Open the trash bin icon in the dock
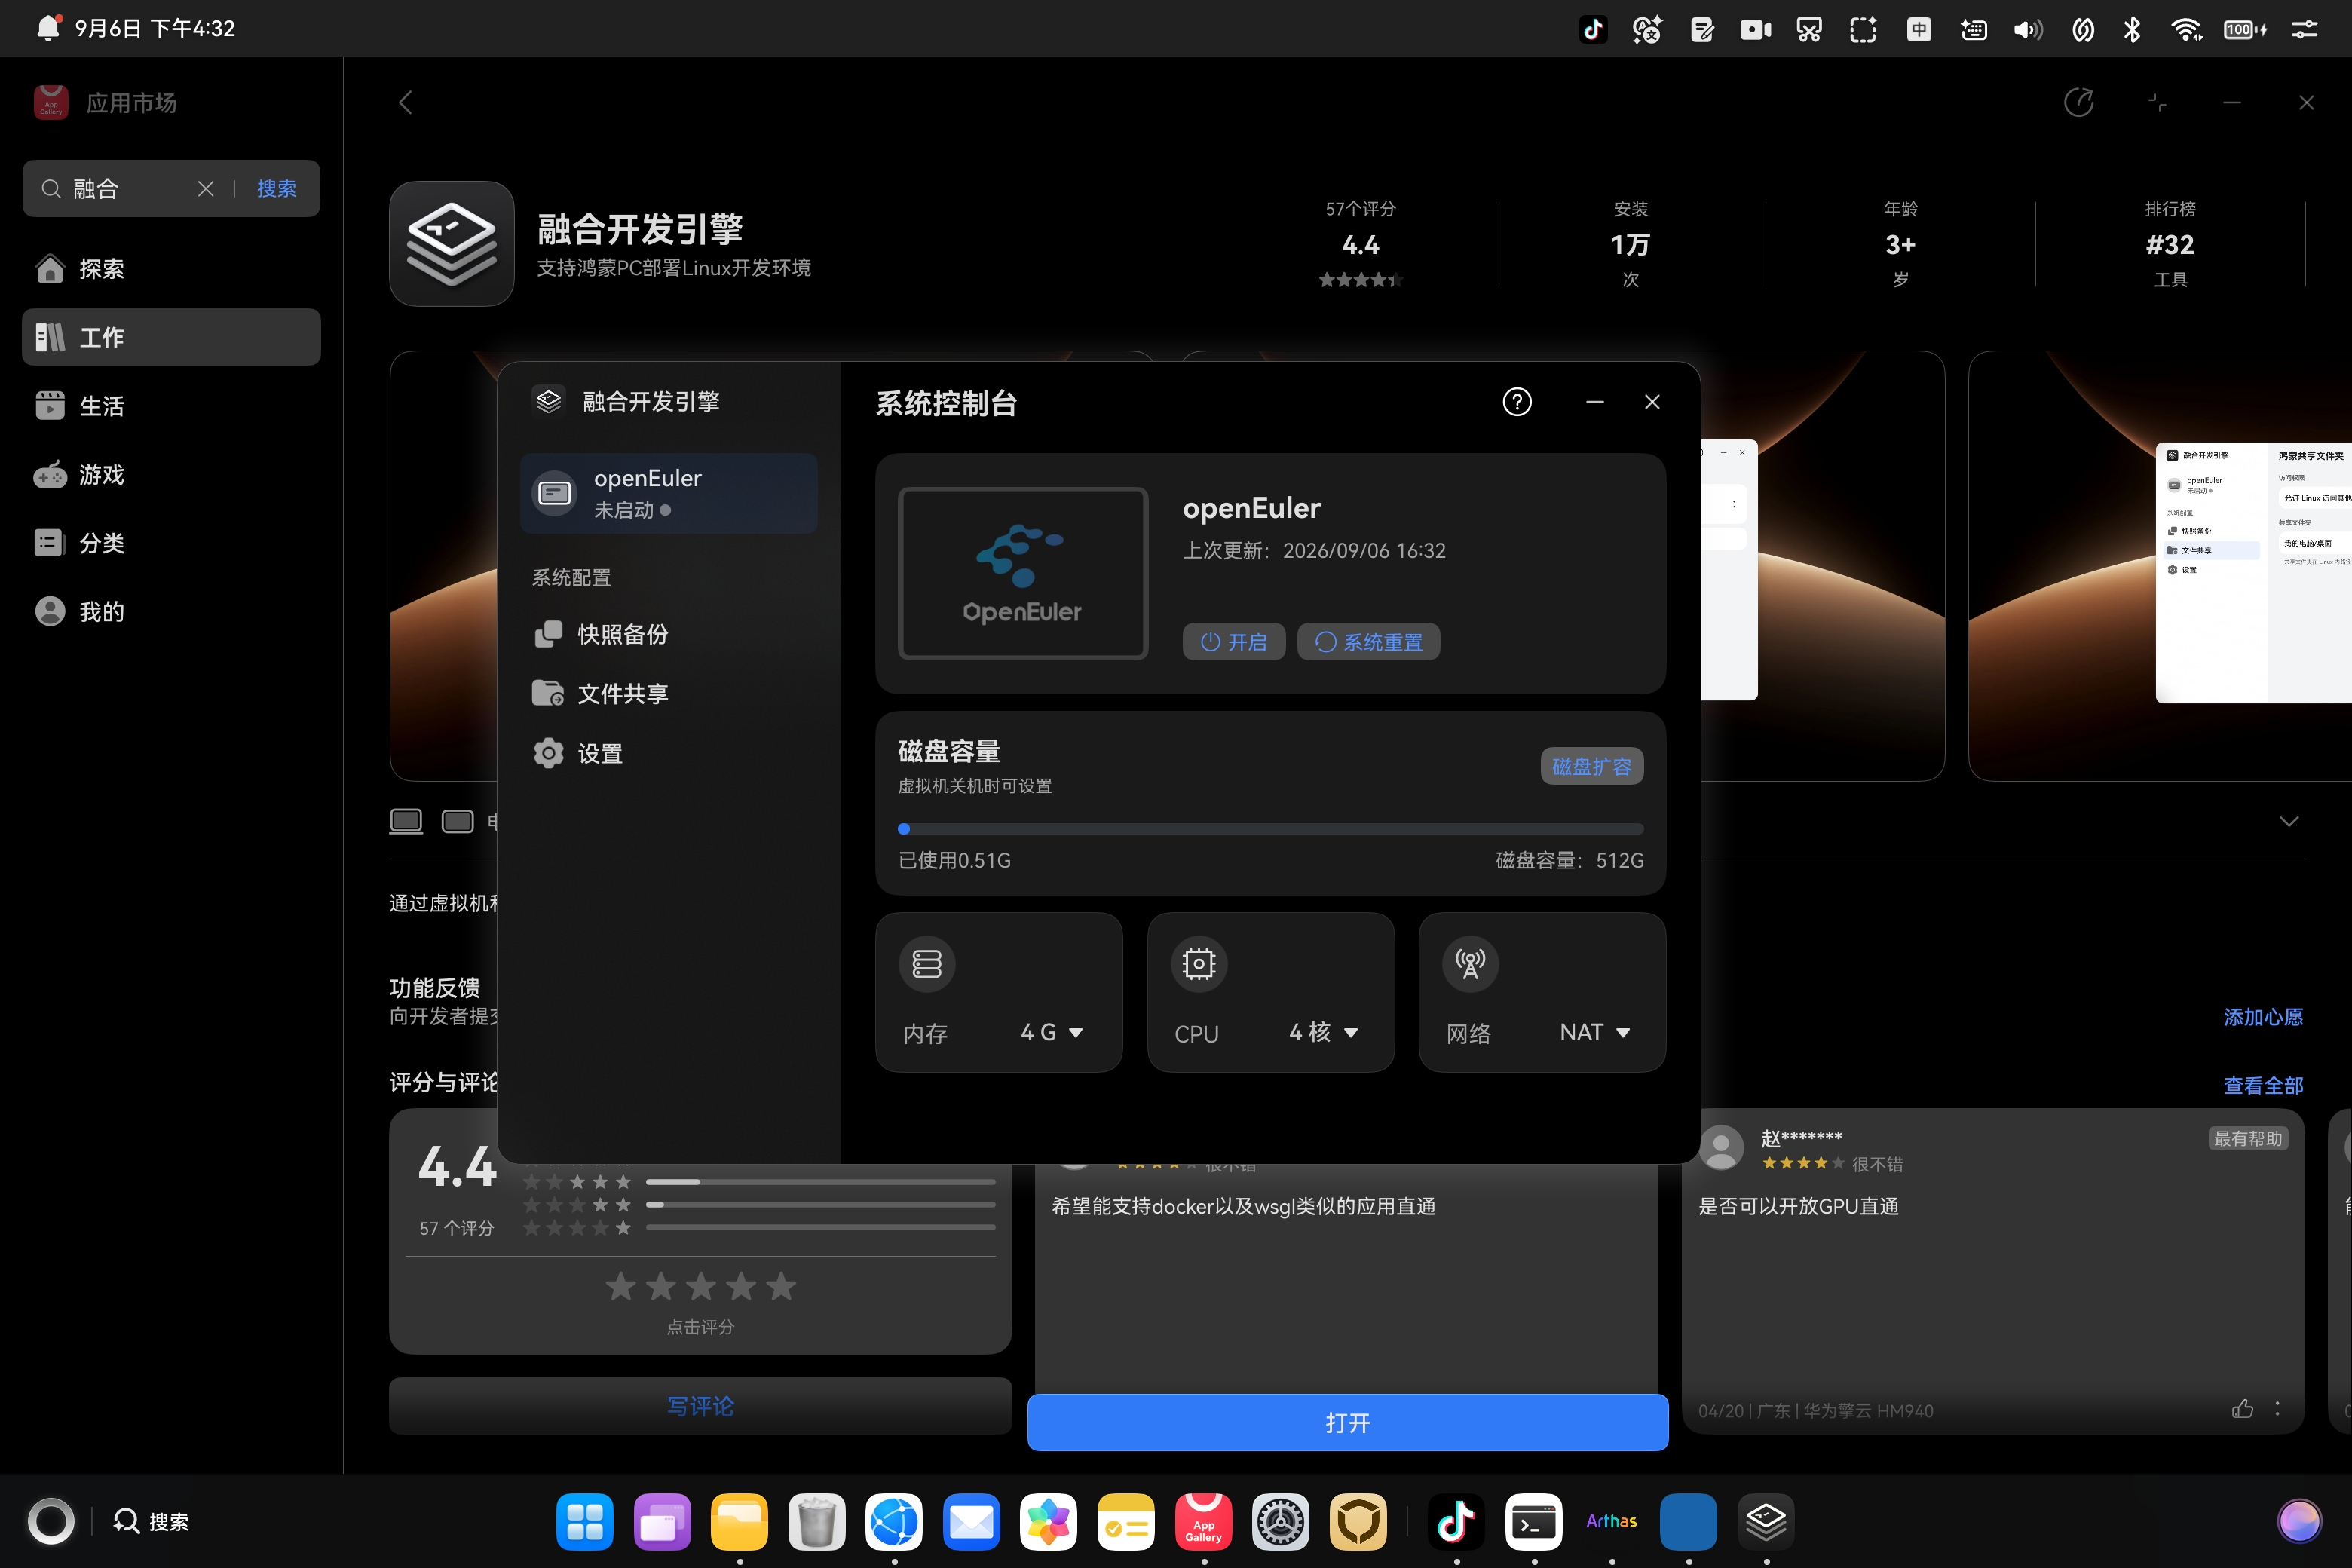This screenshot has height=1568, width=2352. (x=816, y=1522)
